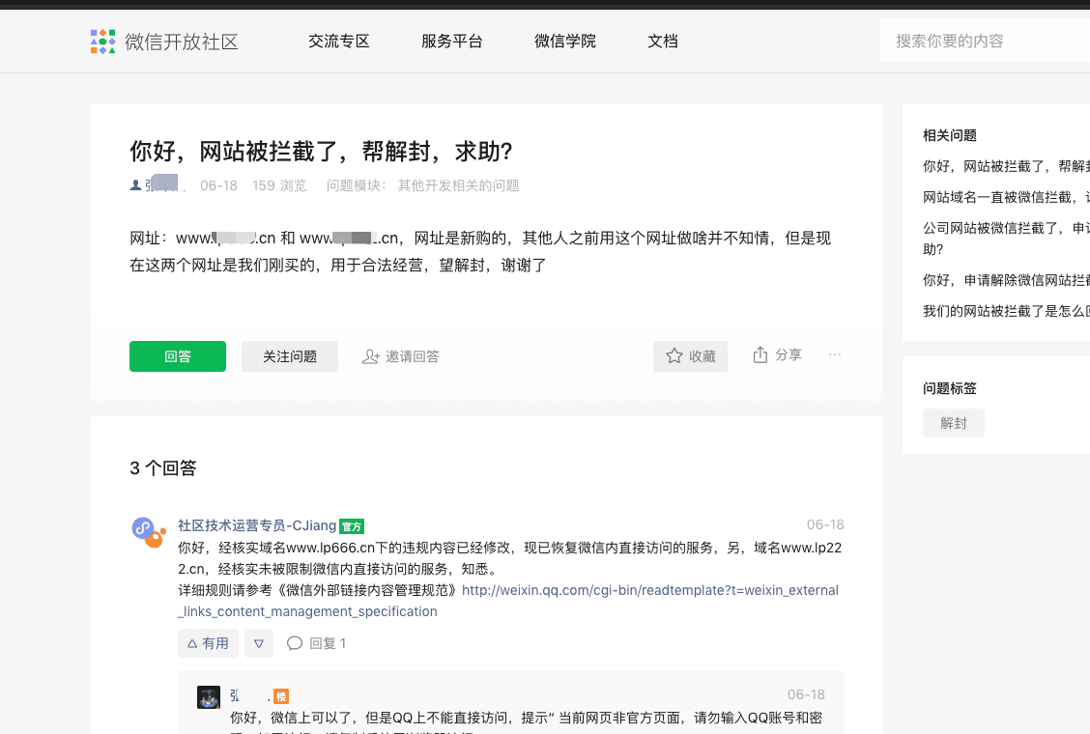Open first related question 你好，网站被拦截了
Screen dimensions: 1090x734
[x=1006, y=166]
